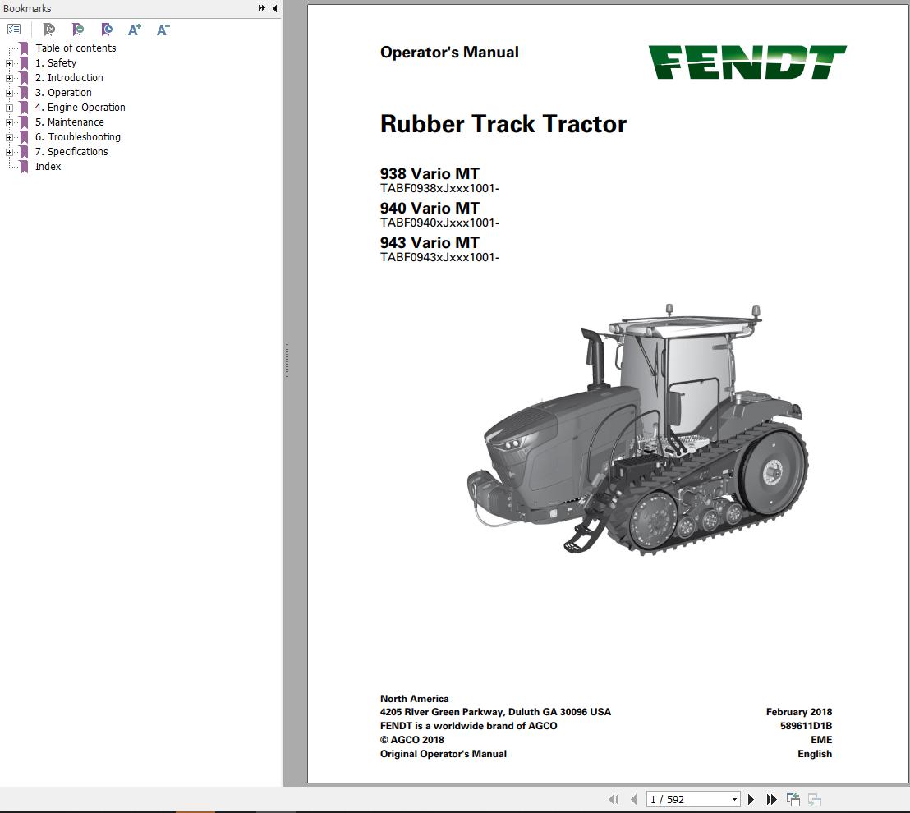
Task: Click the serial TABF0938xJxxx1001- text
Action: click(x=439, y=188)
